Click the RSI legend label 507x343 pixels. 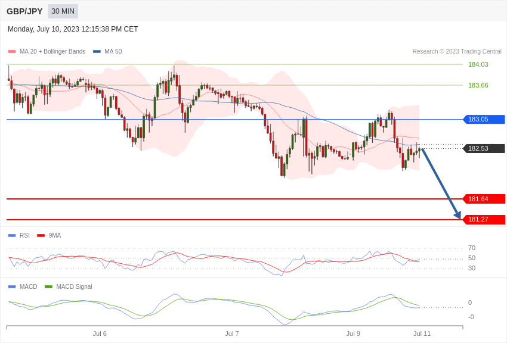(24, 236)
